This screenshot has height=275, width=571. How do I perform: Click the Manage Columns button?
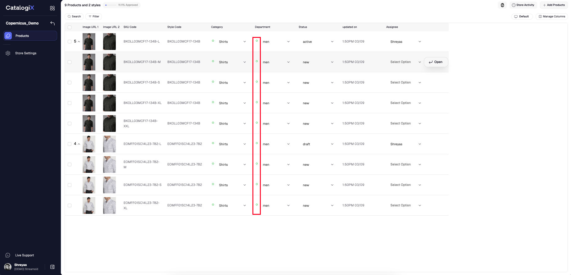point(552,16)
